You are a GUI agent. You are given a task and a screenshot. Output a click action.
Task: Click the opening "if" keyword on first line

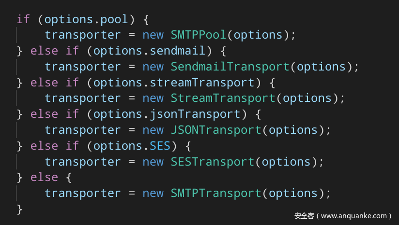point(23,19)
